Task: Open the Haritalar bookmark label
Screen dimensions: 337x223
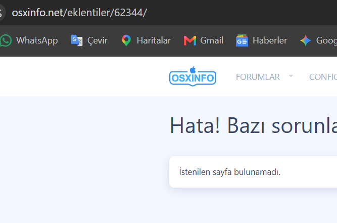Action: pyautogui.click(x=154, y=40)
